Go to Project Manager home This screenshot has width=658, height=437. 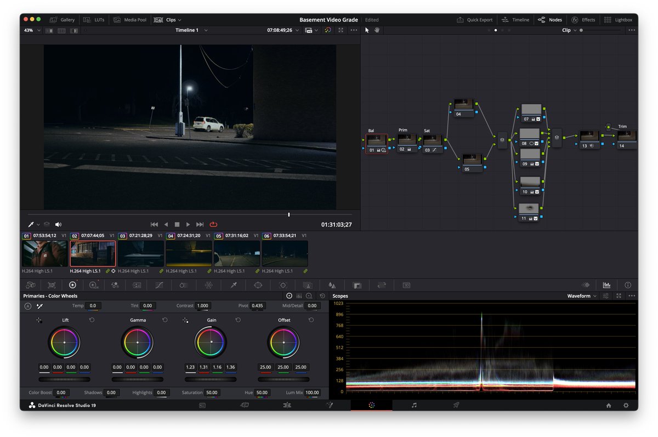[x=608, y=405]
